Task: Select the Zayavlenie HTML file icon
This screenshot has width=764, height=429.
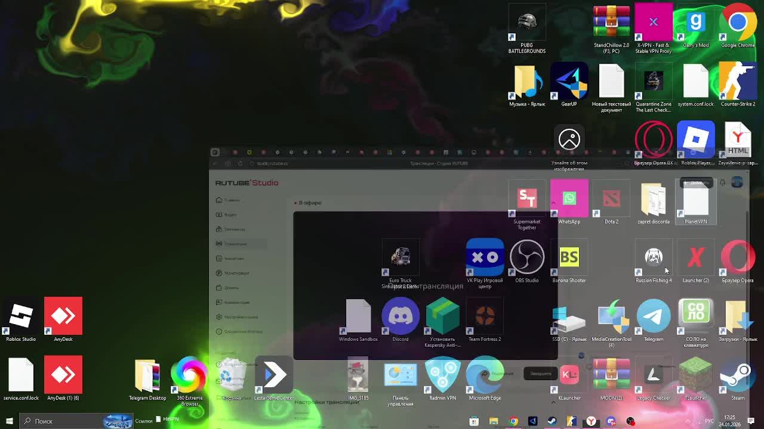Action: tap(738, 139)
